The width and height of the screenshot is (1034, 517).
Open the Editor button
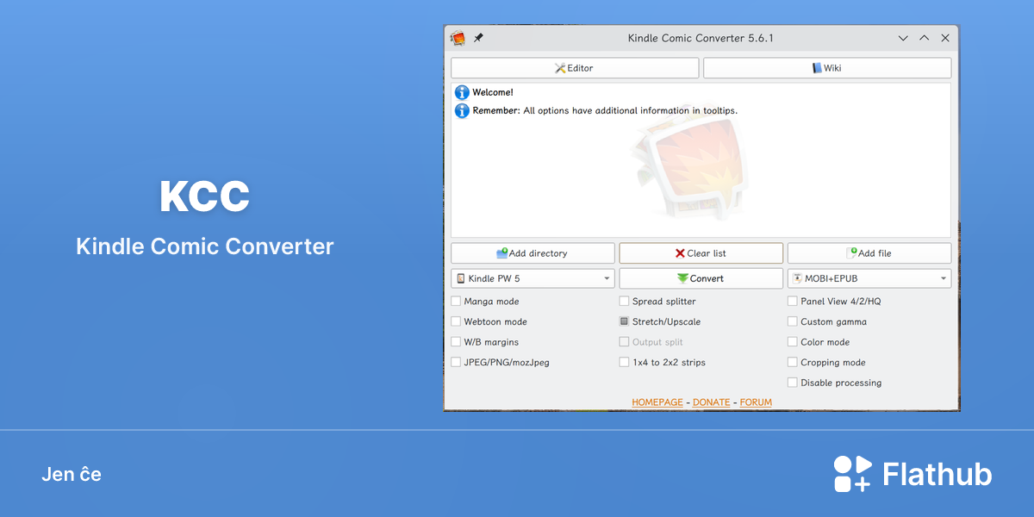pyautogui.click(x=575, y=68)
